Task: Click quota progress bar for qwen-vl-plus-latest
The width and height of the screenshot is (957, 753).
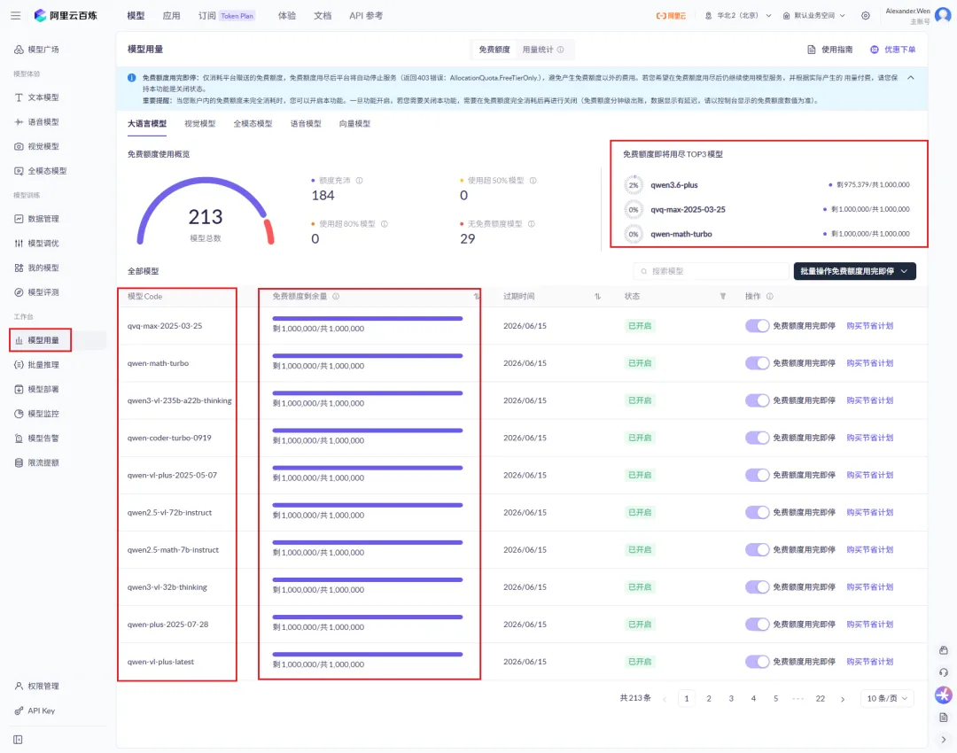Action: [x=368, y=655]
